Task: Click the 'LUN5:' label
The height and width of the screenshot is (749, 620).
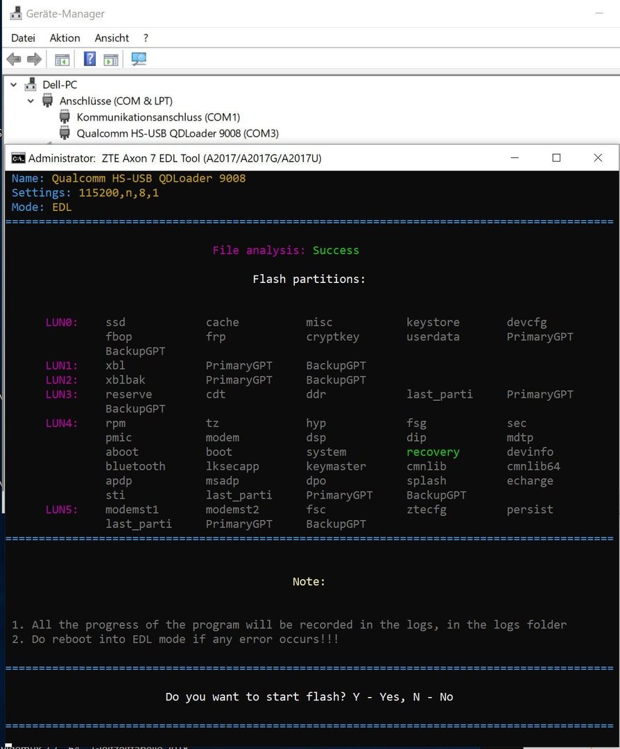Action: [x=62, y=510]
